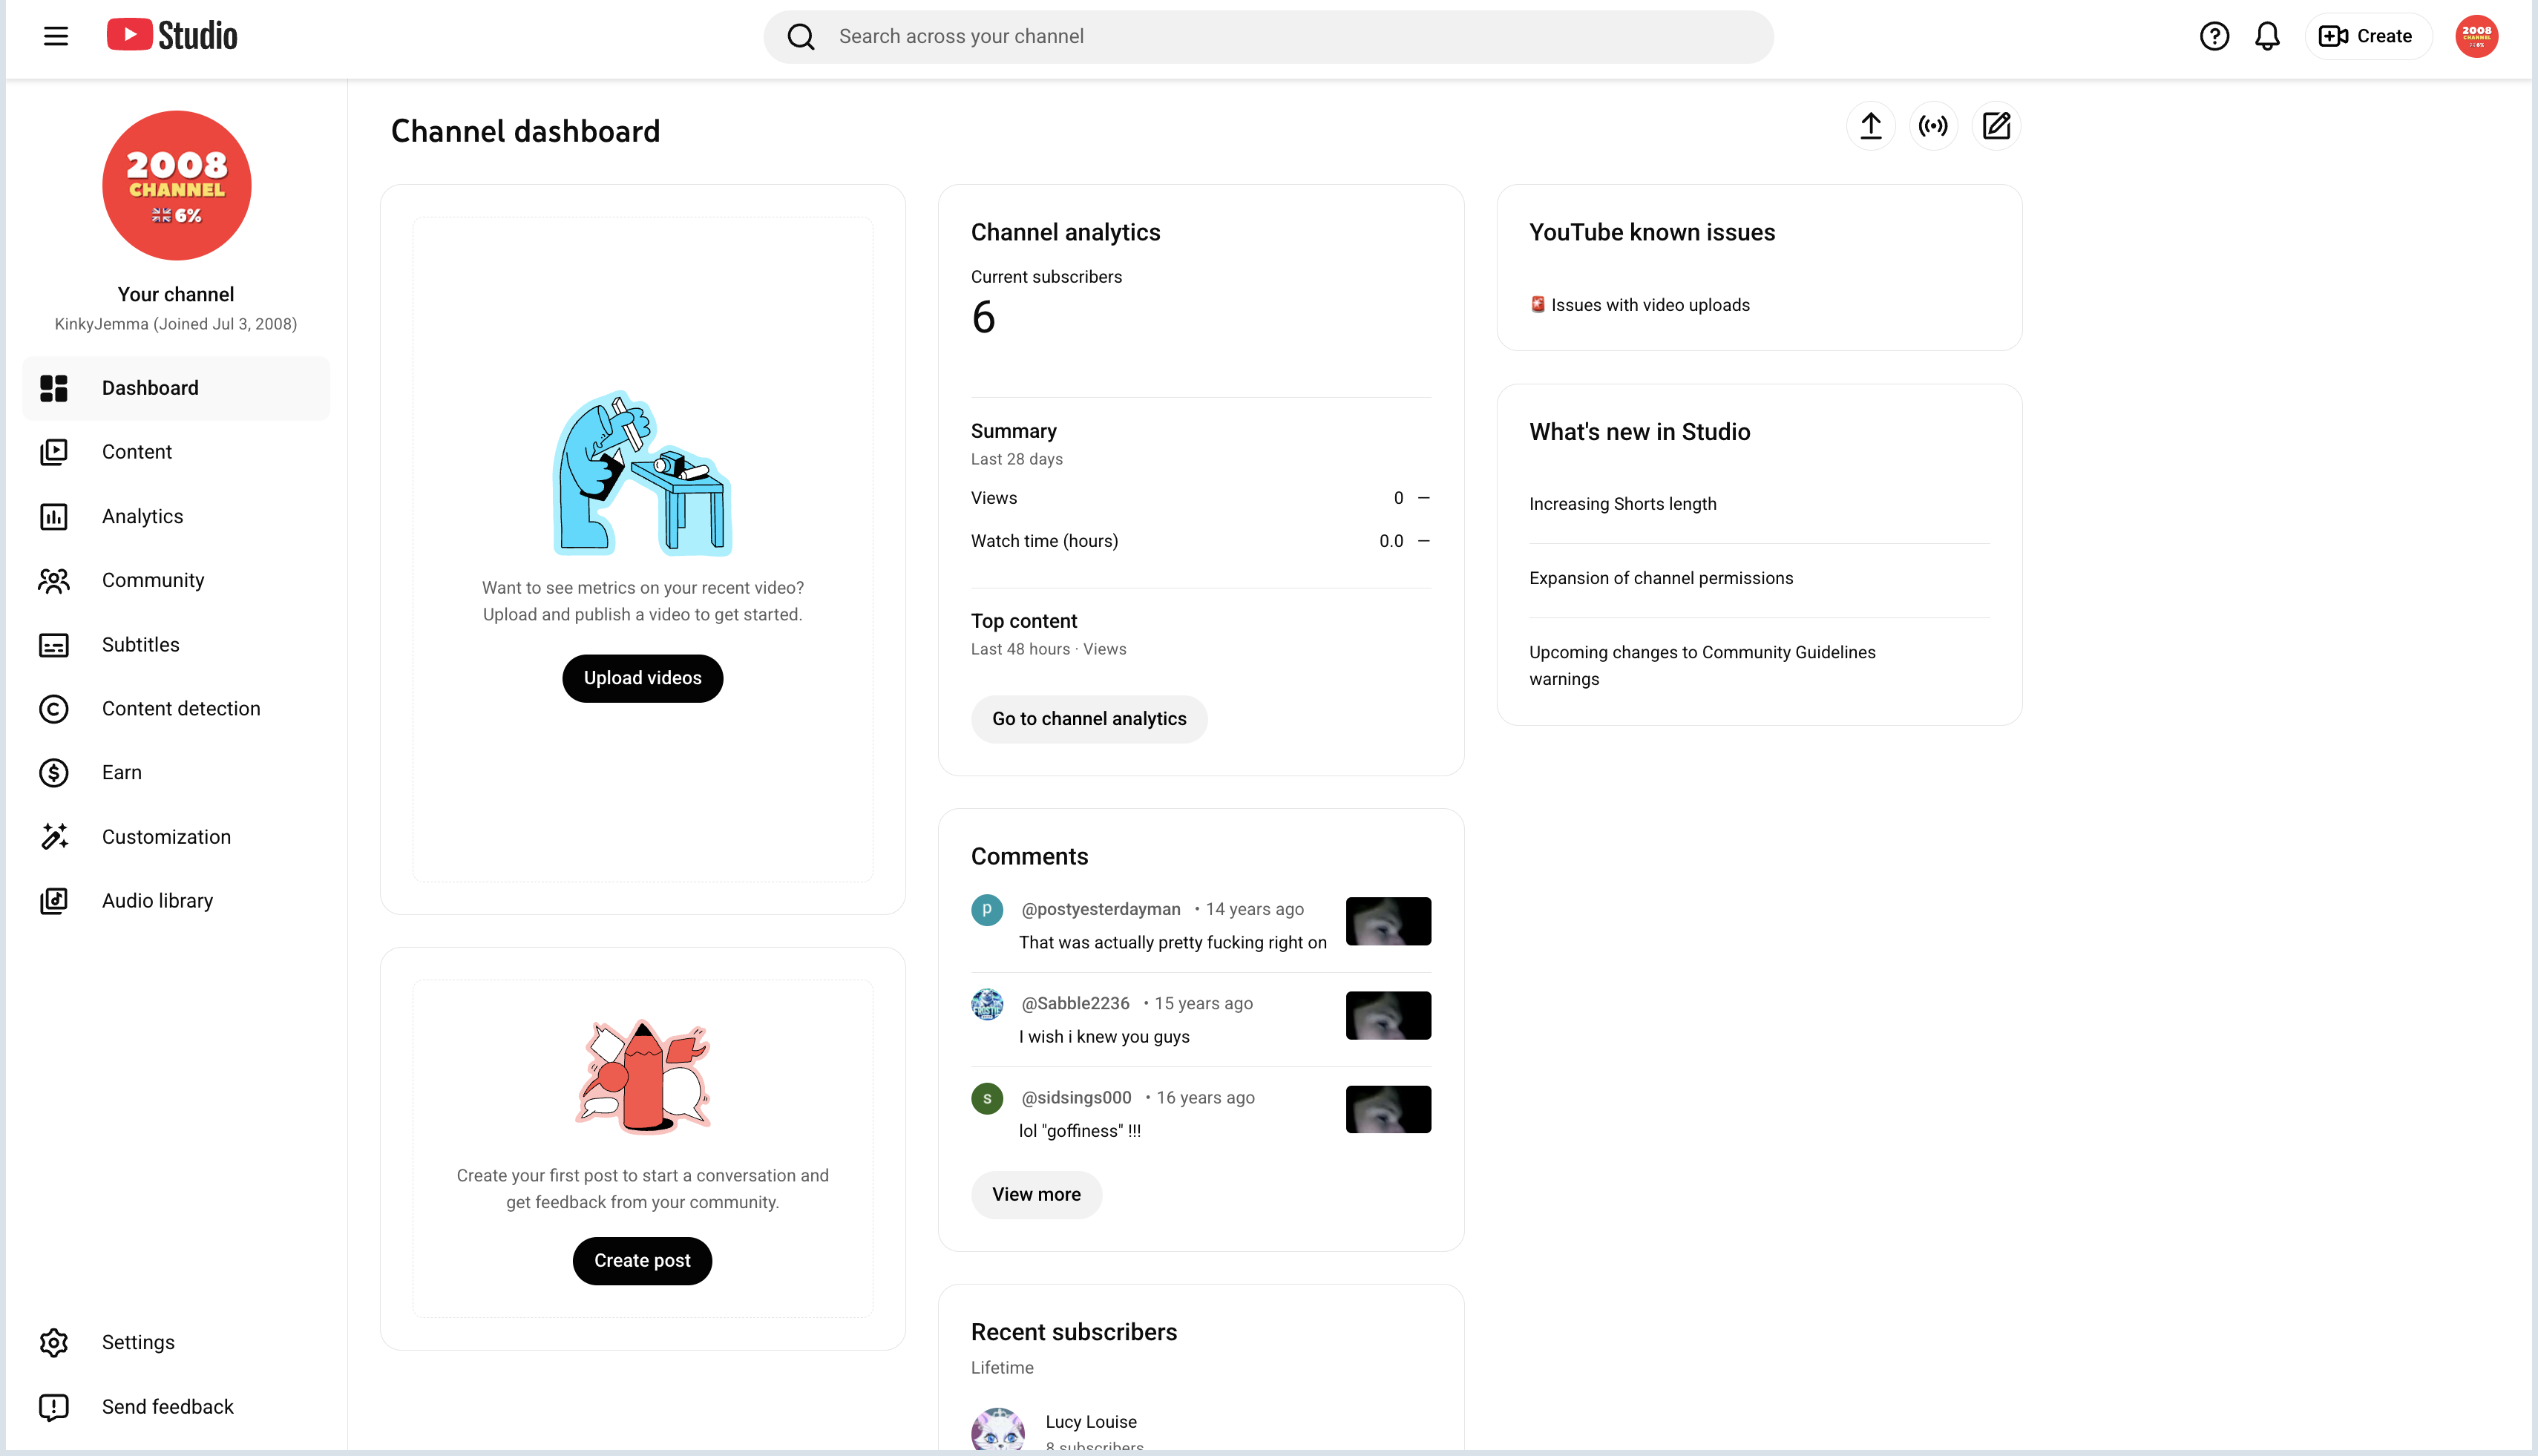Click the large 2008 Channel avatar
This screenshot has height=1456, width=2538.
[x=177, y=186]
